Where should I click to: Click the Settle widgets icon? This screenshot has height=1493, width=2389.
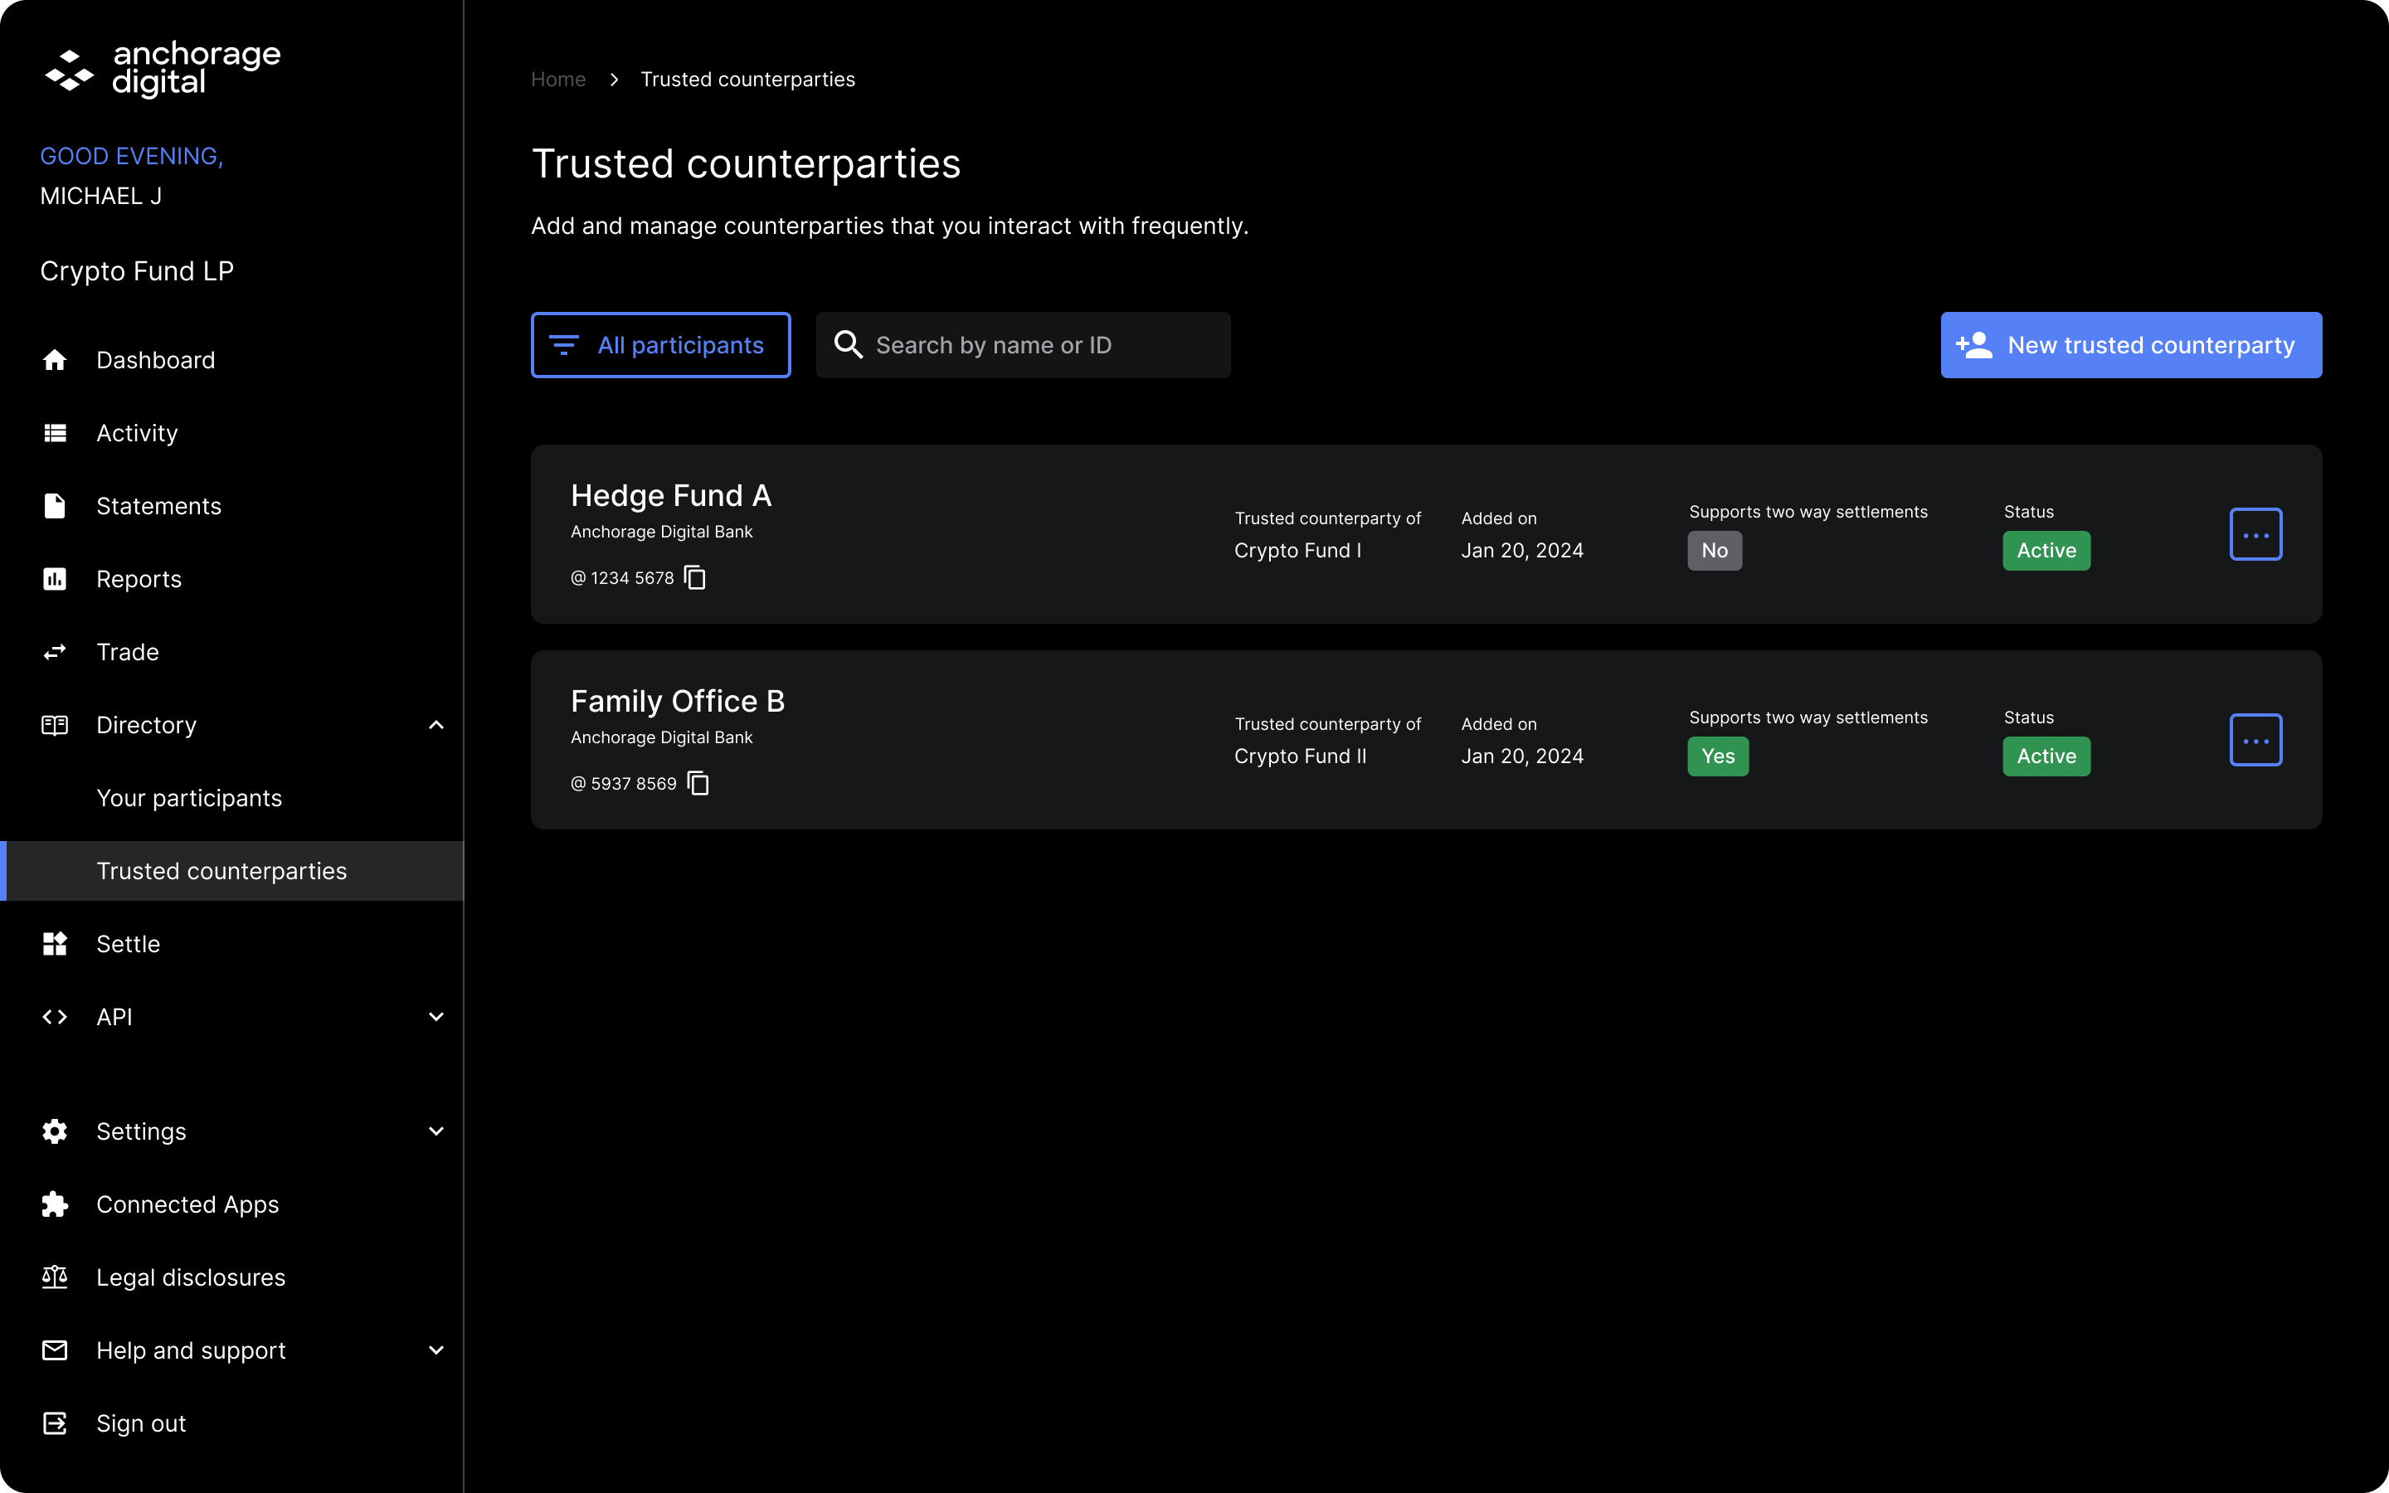tap(56, 944)
